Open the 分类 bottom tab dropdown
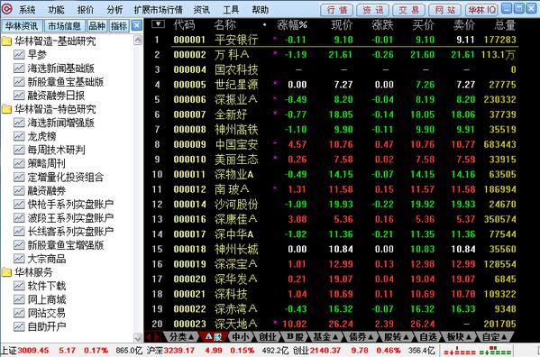The image size is (540, 357). [182, 336]
